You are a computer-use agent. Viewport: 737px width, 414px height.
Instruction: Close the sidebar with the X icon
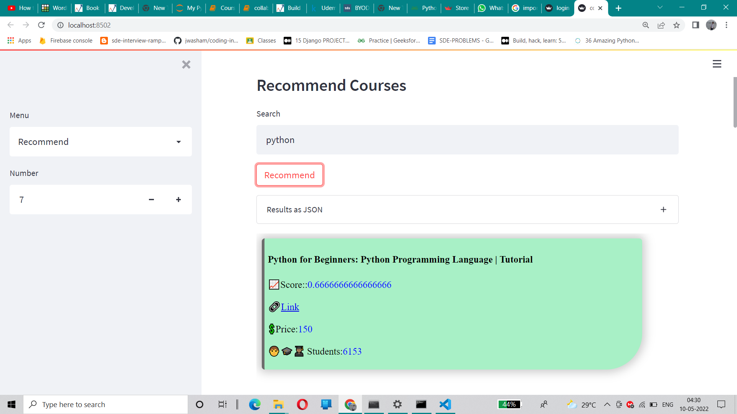(186, 64)
